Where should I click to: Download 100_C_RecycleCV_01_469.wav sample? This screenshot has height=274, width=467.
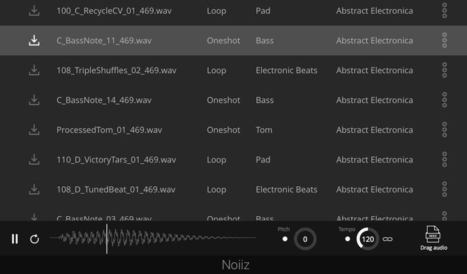click(x=34, y=10)
